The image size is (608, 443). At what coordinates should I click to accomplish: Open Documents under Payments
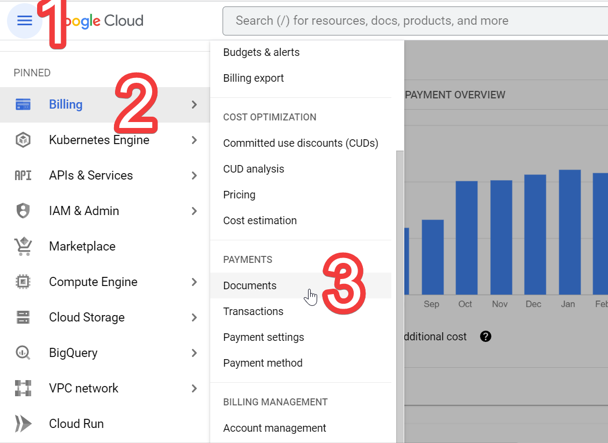click(x=250, y=285)
